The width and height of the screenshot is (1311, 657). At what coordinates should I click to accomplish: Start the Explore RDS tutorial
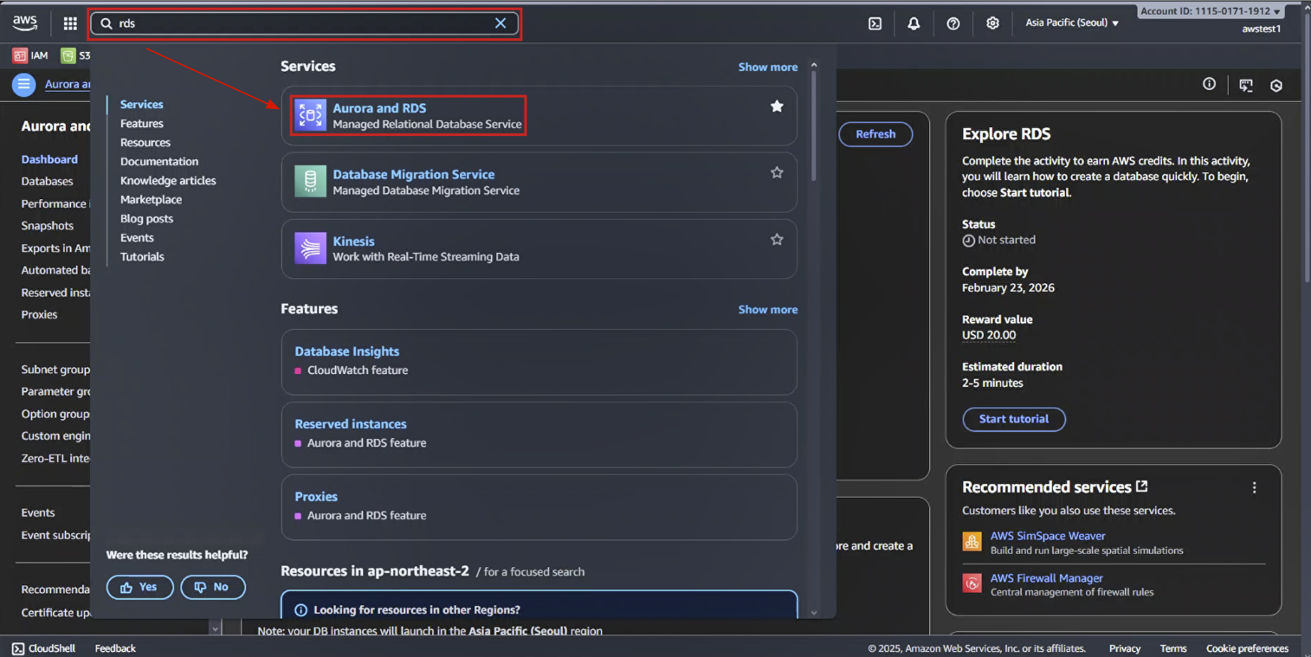click(1014, 419)
